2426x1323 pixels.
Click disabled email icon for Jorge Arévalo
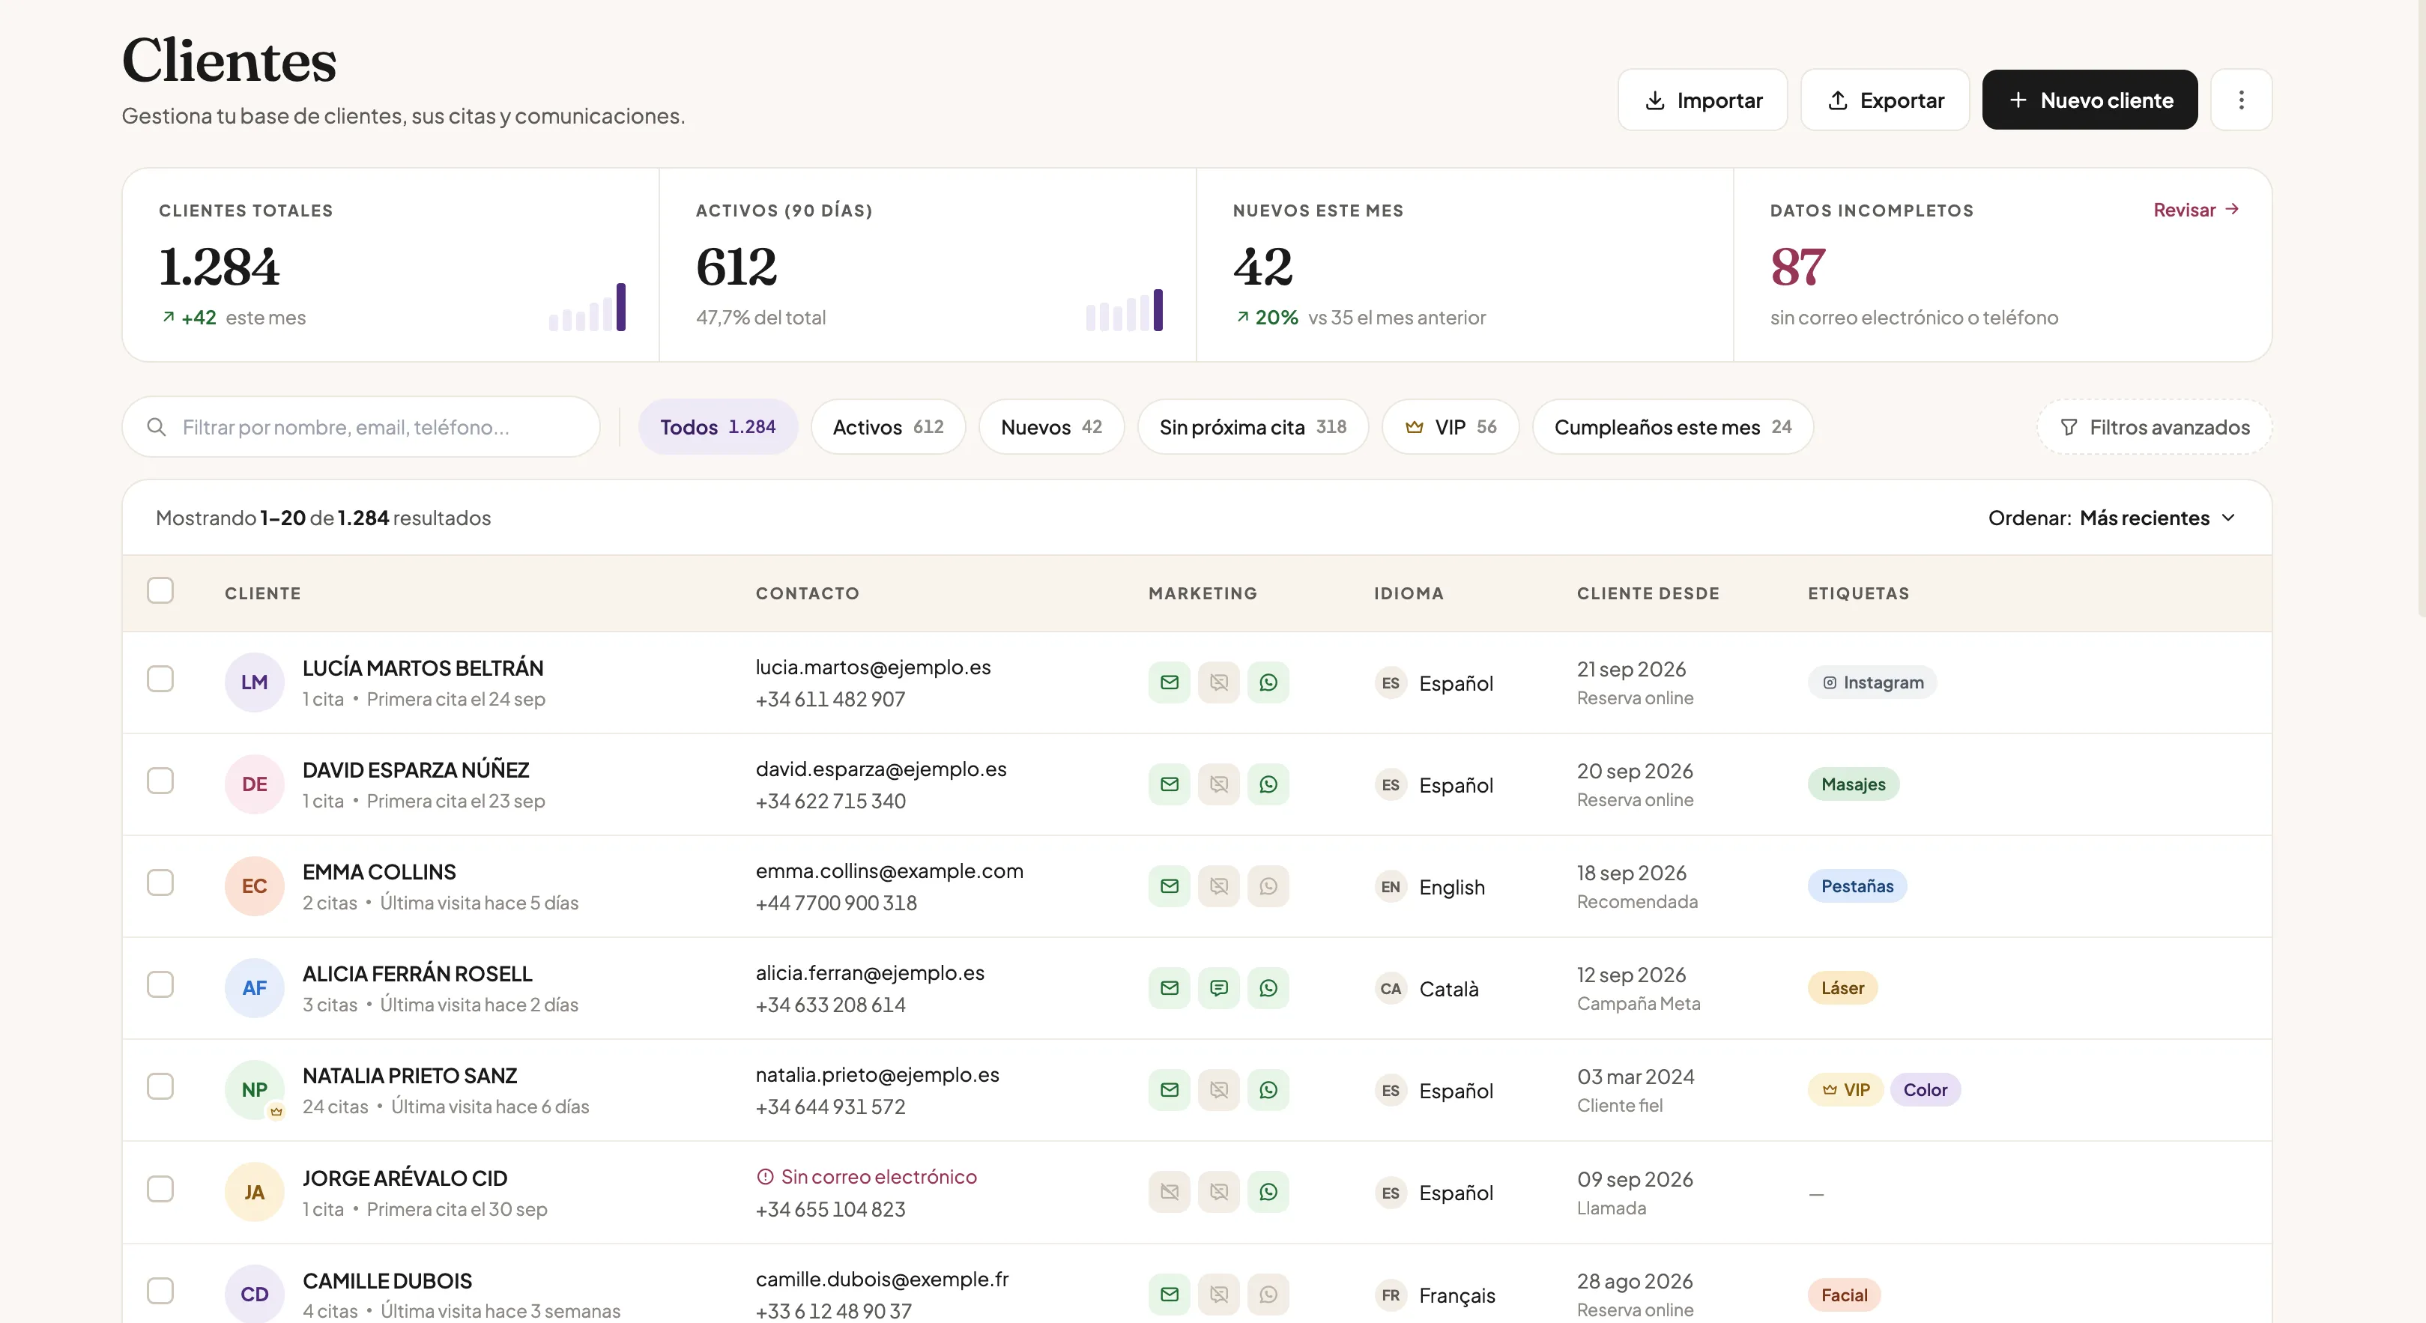coord(1169,1192)
